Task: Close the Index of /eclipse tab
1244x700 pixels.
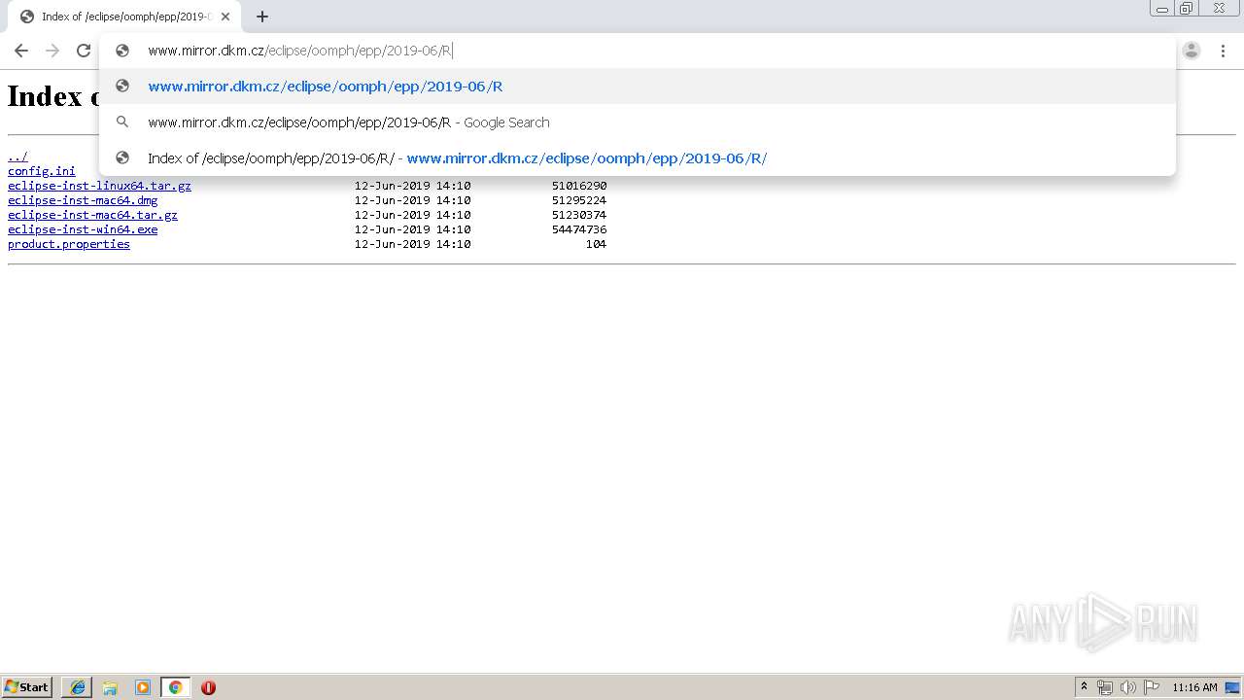Action: tap(225, 17)
